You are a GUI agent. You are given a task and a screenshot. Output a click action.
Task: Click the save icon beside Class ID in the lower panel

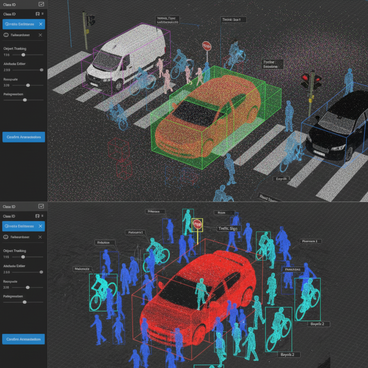(37, 216)
